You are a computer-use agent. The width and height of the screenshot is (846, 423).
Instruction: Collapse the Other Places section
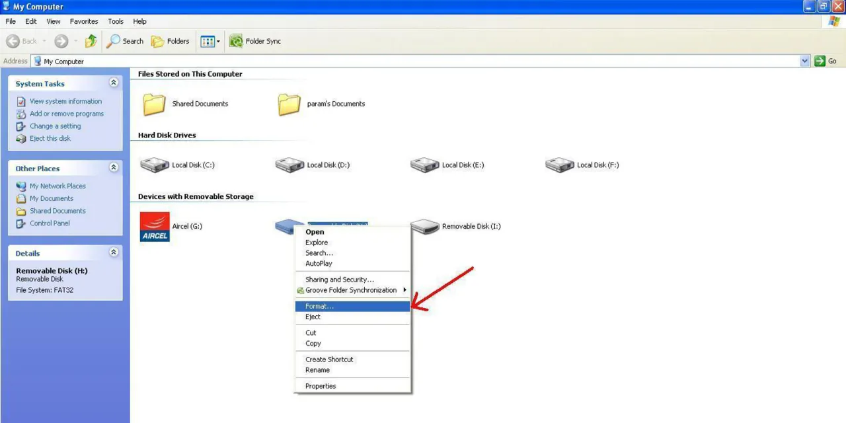[x=114, y=167]
